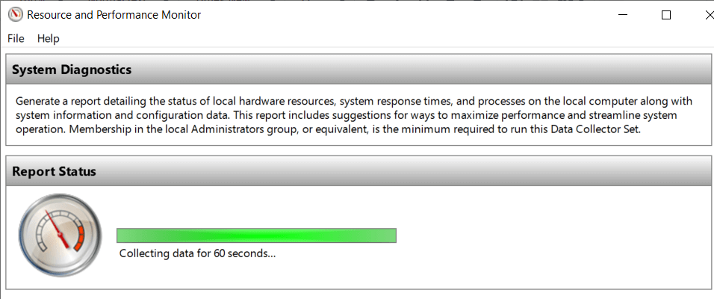
Task: Click the window title text
Action: point(114,14)
